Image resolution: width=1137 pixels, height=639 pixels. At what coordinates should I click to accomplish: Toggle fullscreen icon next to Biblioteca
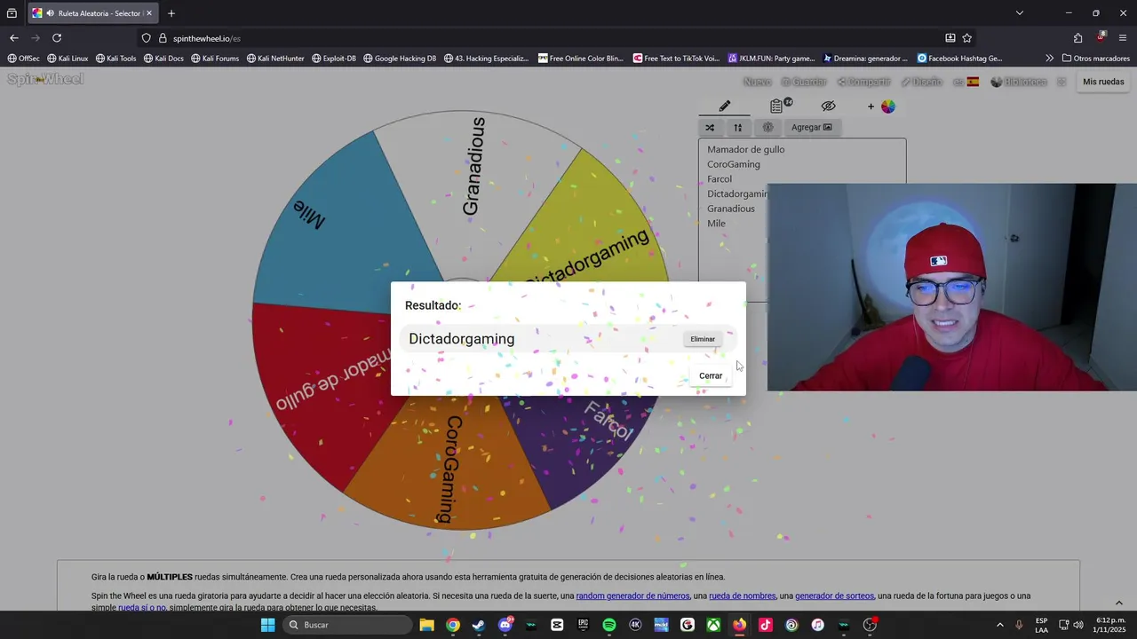(x=1061, y=82)
